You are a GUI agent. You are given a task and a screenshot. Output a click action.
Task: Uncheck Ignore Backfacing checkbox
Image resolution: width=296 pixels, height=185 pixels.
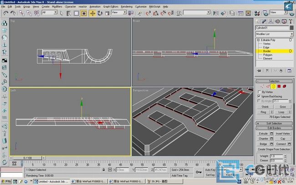[x=259, y=96]
